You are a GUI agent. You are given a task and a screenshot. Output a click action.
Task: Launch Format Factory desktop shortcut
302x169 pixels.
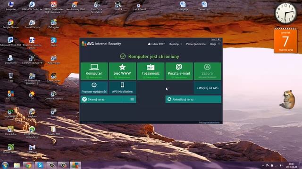pyautogui.click(x=32, y=24)
